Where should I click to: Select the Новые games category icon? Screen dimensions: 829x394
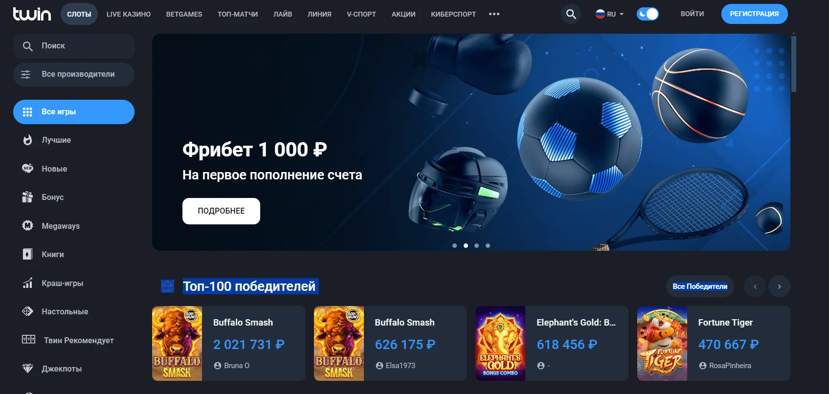28,169
